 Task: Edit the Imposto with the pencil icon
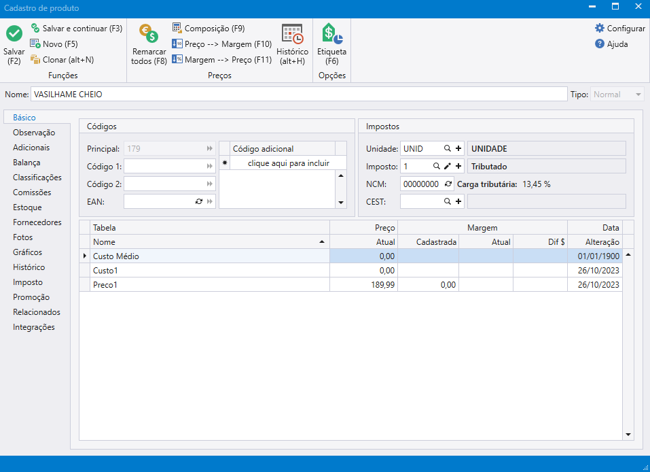(x=448, y=166)
